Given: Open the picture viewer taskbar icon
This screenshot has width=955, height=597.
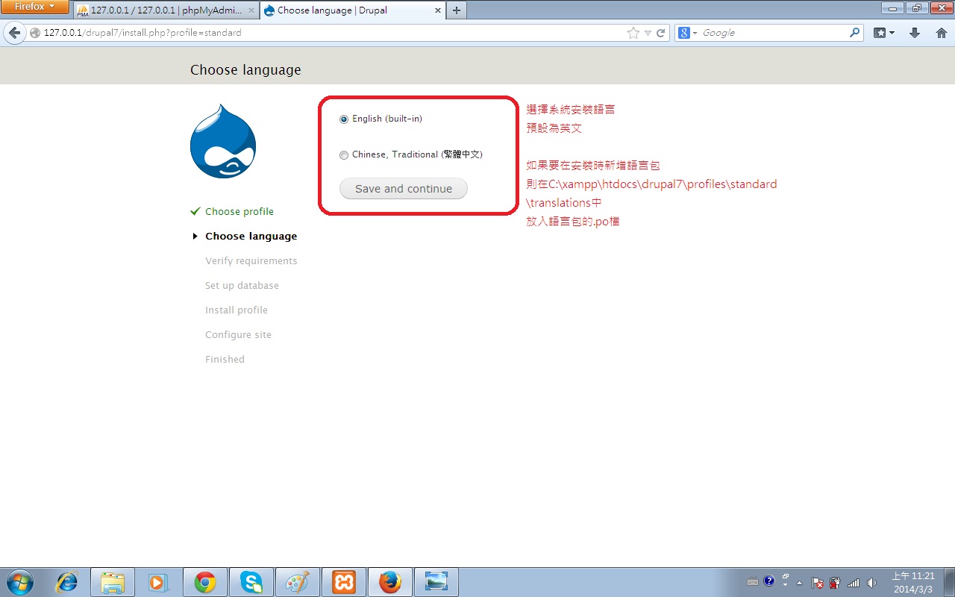Looking at the screenshot, I should coord(436,582).
